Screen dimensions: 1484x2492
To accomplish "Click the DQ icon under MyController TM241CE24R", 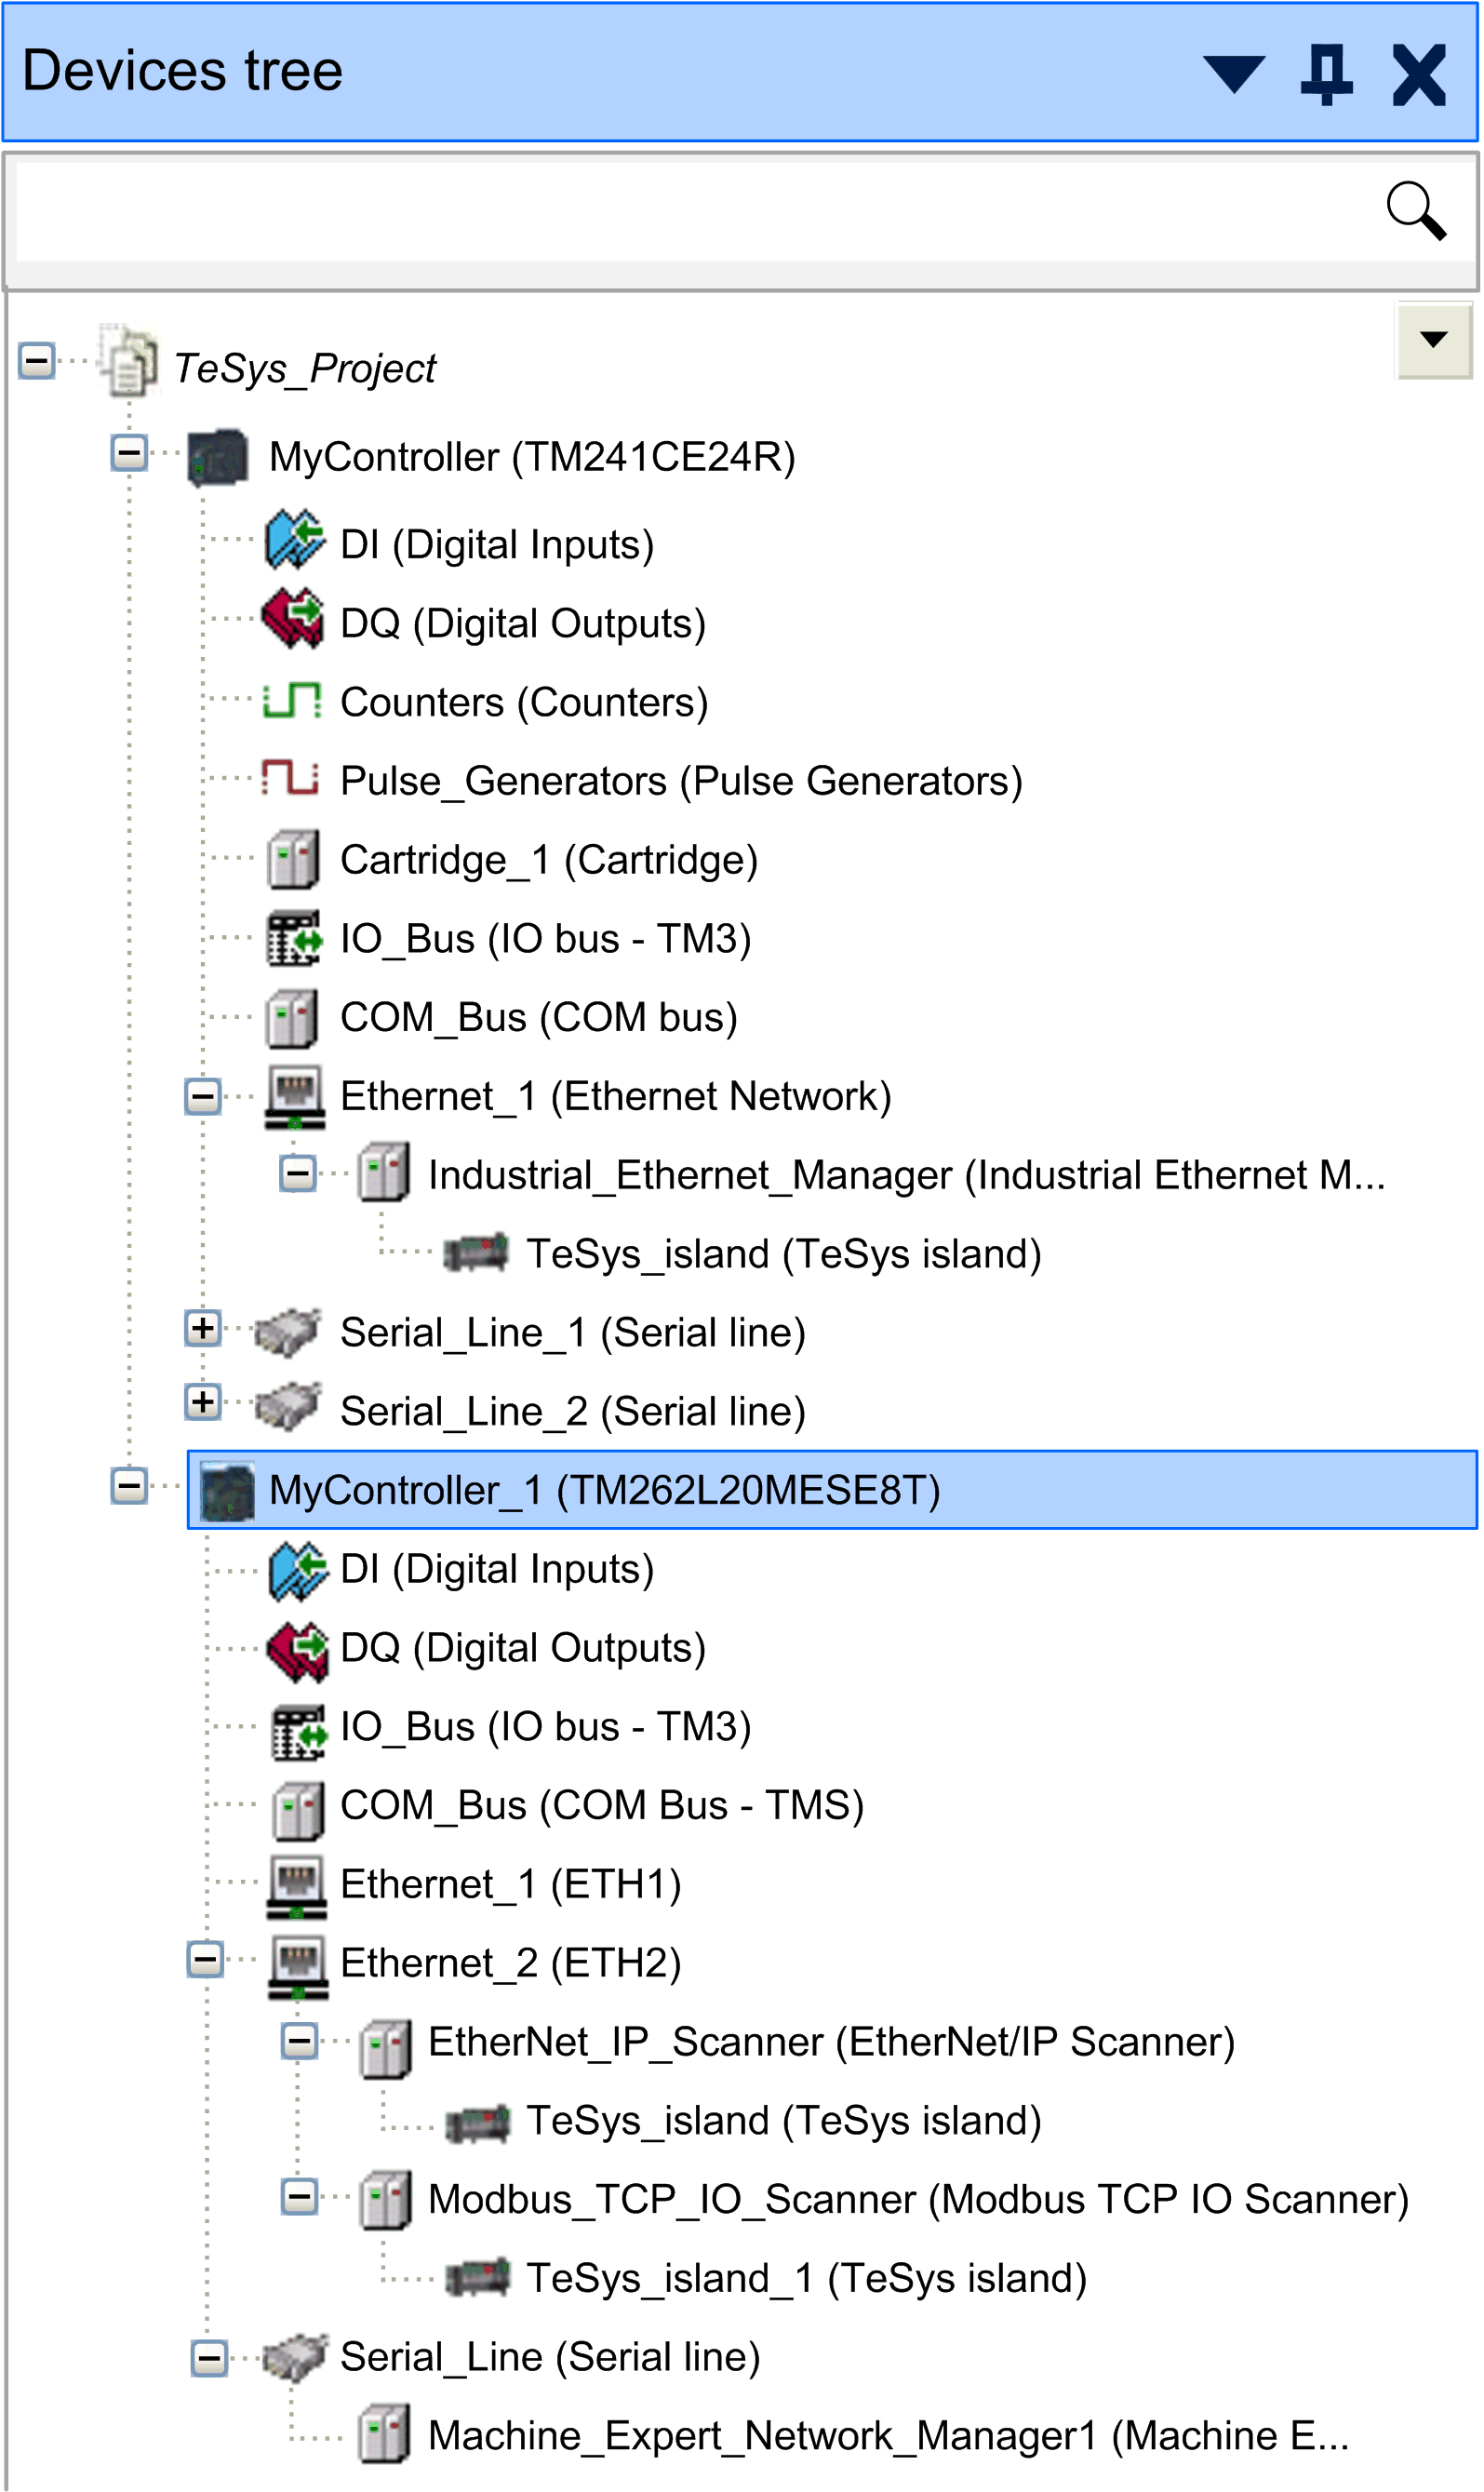I will 292,620.
